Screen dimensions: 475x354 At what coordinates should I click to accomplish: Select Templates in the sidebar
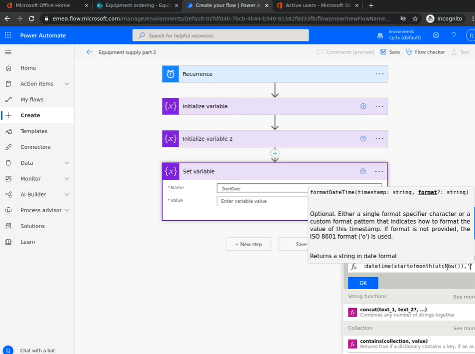[x=37, y=131]
